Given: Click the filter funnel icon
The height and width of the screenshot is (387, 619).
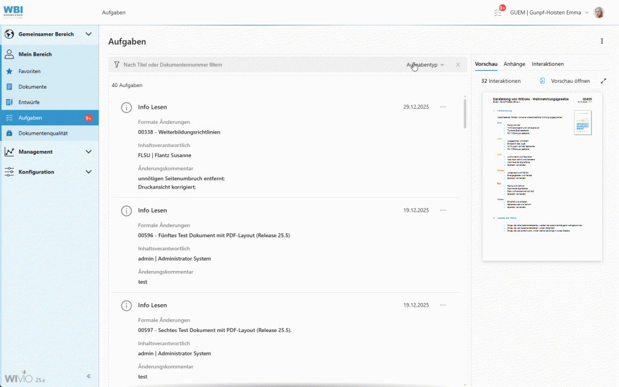Looking at the screenshot, I should tap(115, 64).
